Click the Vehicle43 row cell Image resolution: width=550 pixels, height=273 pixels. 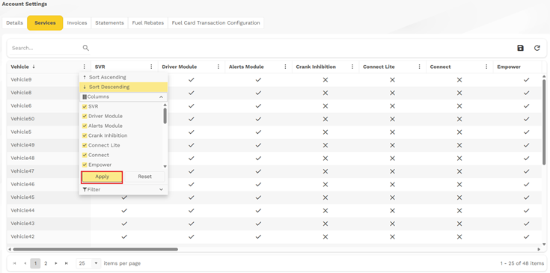pyautogui.click(x=49, y=224)
